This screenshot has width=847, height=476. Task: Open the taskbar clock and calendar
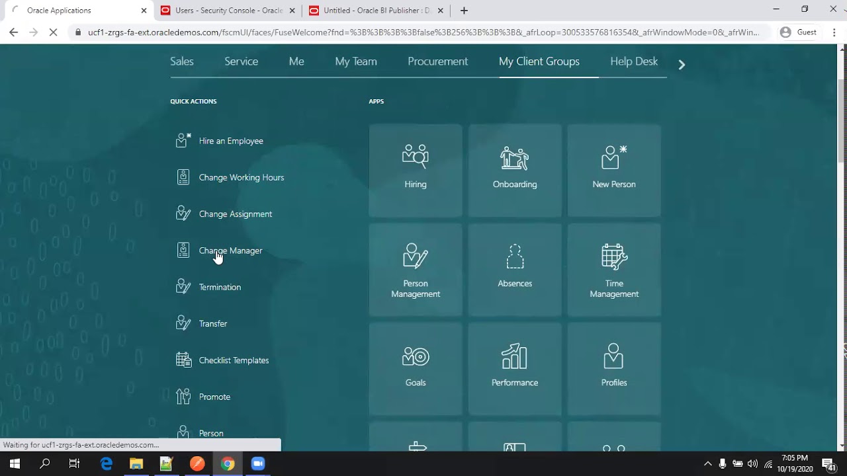coord(795,463)
